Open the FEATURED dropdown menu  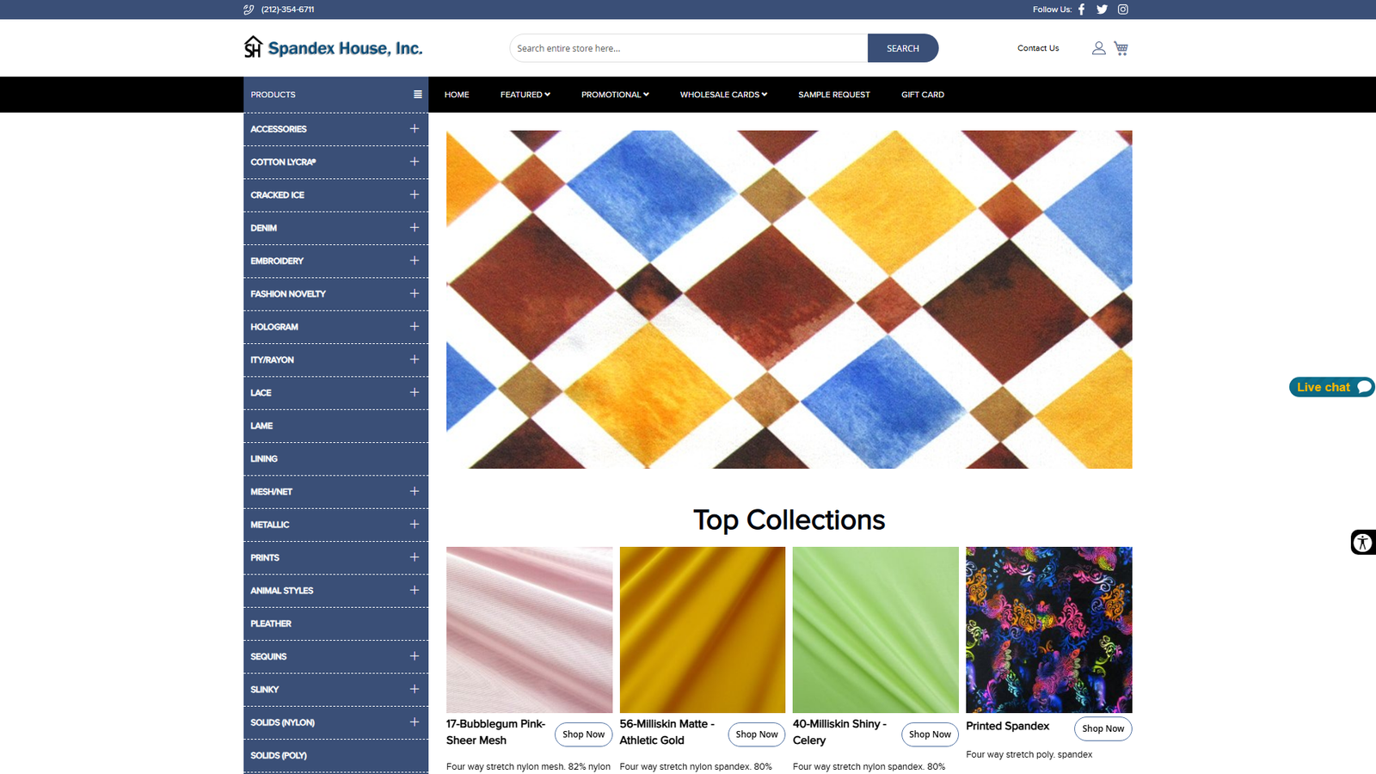524,95
